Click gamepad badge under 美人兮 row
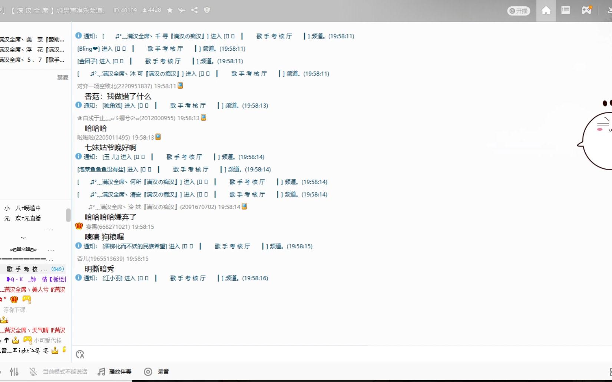 coord(27,299)
